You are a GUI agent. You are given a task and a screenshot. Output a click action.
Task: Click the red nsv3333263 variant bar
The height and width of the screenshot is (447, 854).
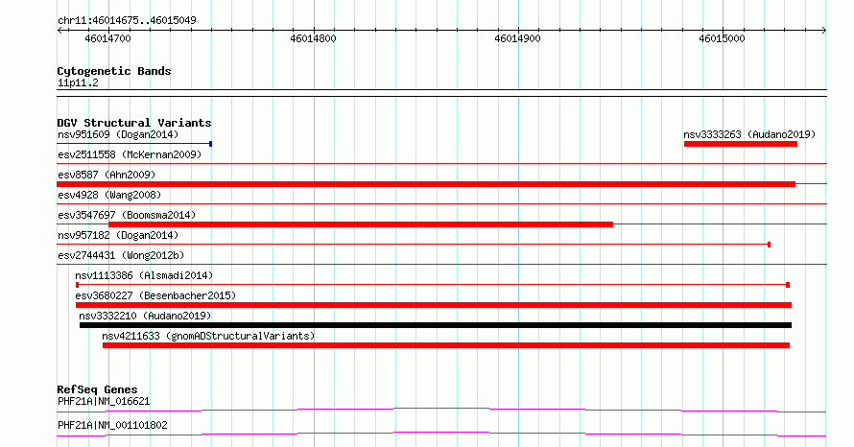coord(740,144)
